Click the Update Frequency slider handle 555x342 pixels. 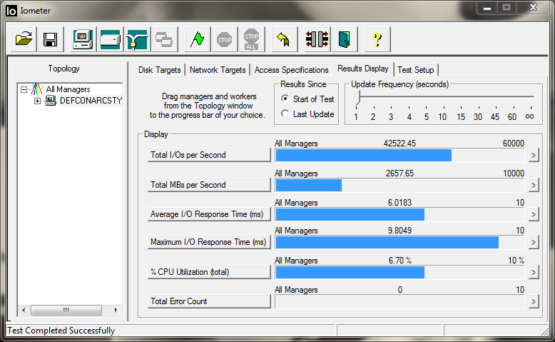click(x=356, y=98)
